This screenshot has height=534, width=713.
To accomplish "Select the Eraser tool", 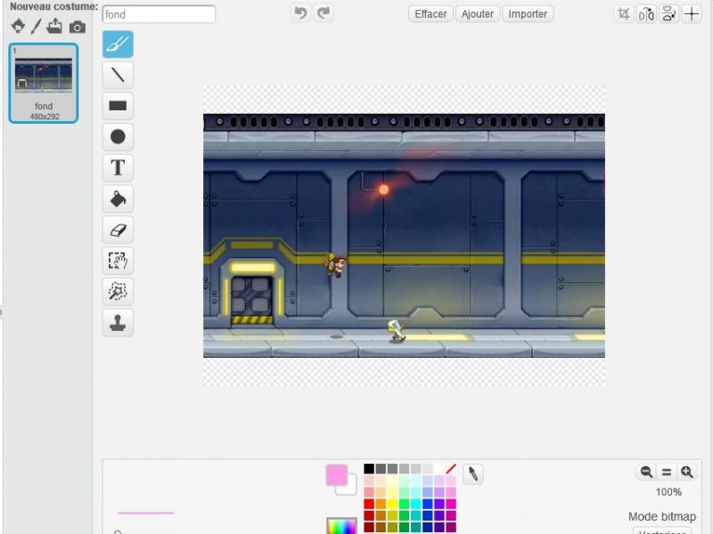I will click(x=118, y=230).
